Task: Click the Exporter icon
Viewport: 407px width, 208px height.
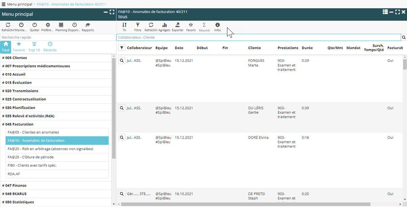Action: 177,25
